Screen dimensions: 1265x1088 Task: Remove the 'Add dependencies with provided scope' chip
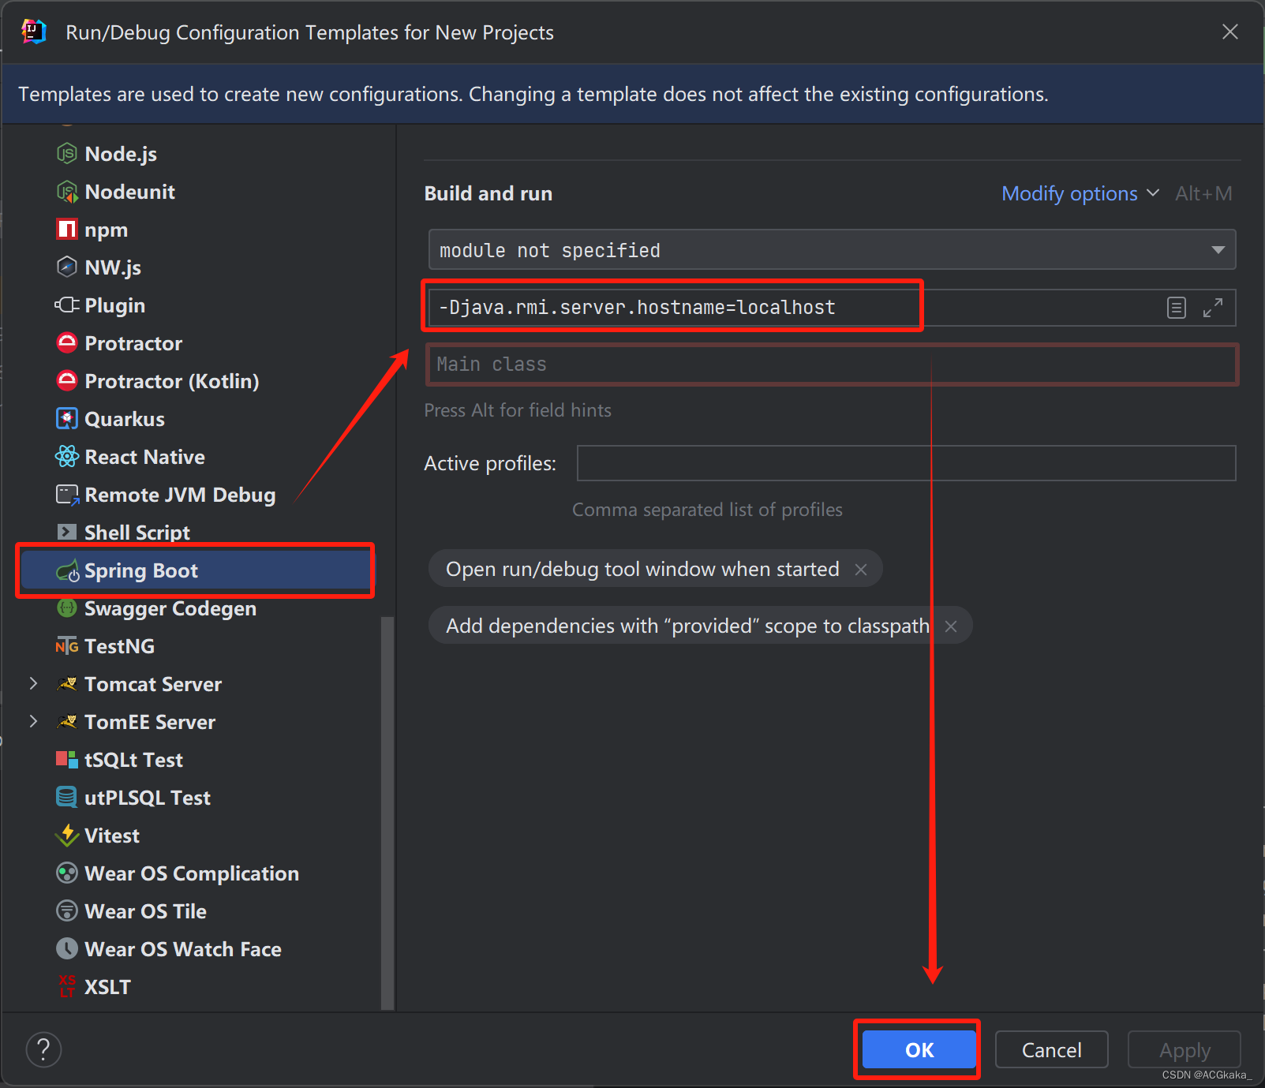[x=951, y=626]
